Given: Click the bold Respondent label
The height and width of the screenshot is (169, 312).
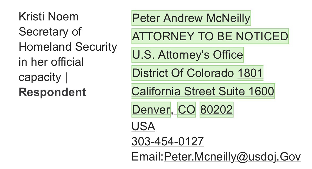Looking at the screenshot, I should [52, 92].
